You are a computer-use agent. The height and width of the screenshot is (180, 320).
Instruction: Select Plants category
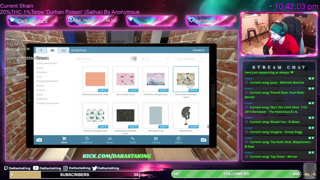pyautogui.click(x=40, y=95)
